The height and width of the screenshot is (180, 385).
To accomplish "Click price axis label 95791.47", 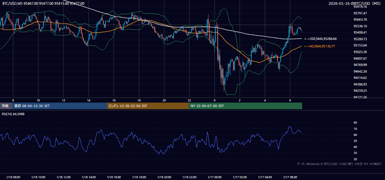I will click(360, 13).
